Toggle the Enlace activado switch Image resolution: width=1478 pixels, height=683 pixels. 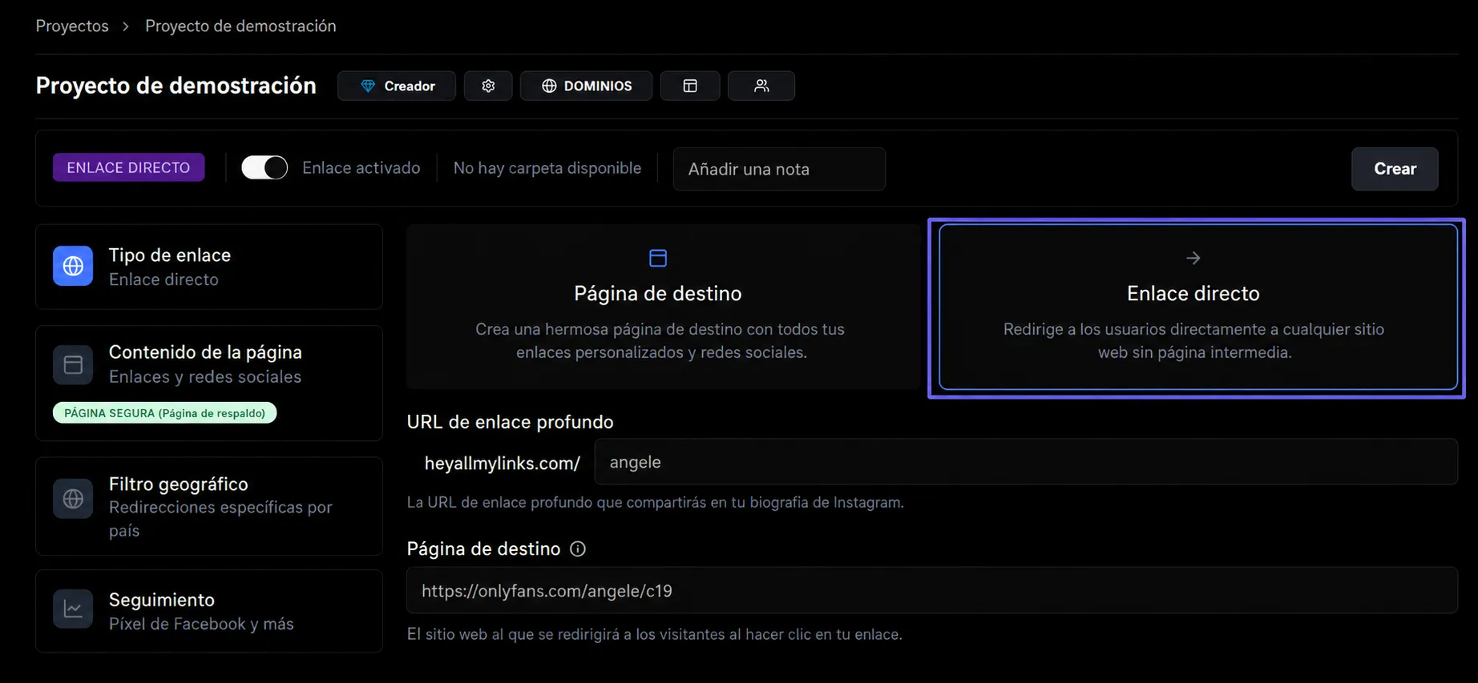click(265, 167)
